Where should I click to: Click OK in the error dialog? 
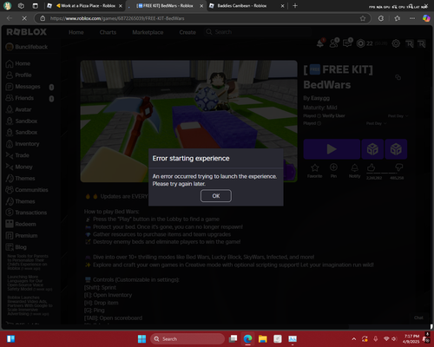click(216, 196)
